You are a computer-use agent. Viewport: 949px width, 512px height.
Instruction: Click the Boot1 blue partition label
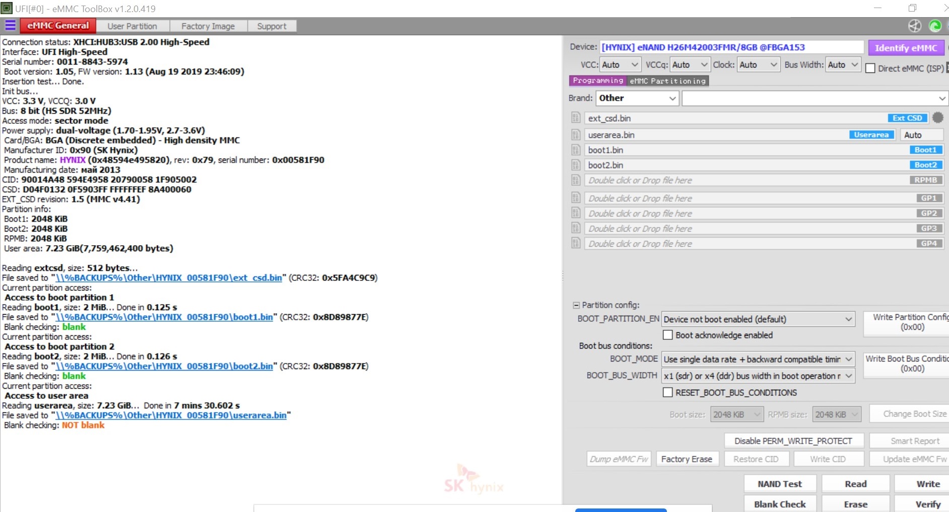(x=925, y=150)
